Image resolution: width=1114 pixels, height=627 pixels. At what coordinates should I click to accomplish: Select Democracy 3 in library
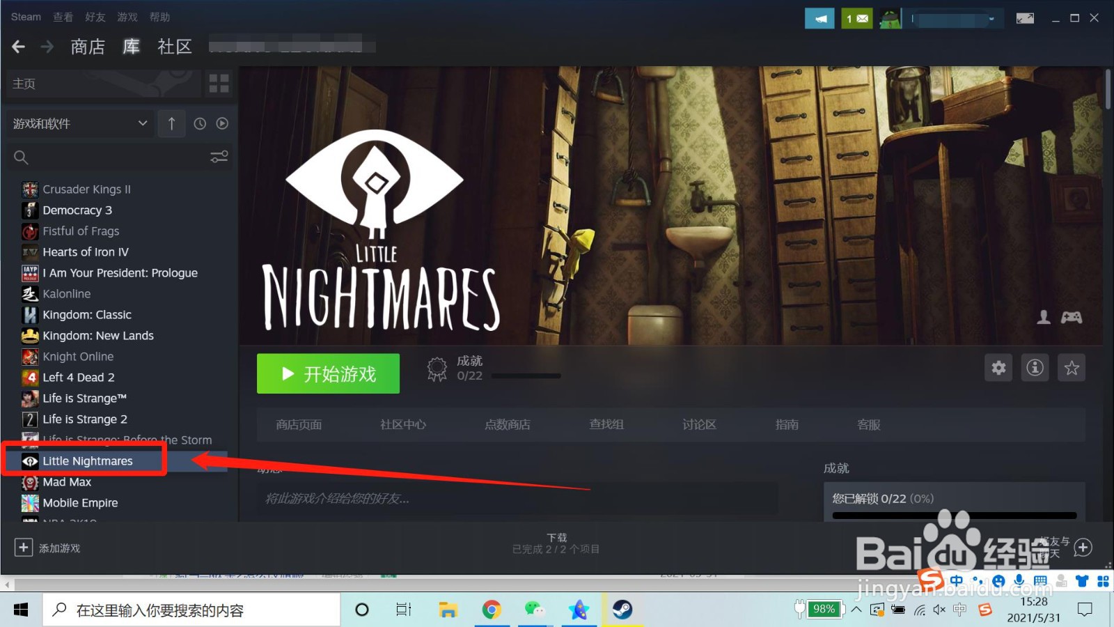tap(77, 210)
